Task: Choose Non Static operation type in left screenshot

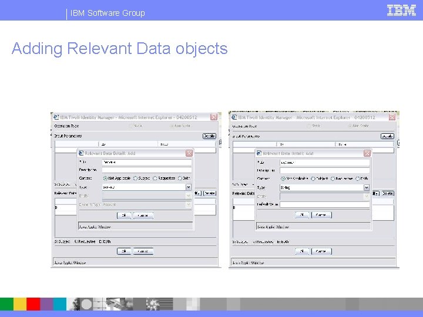Action: click(172, 126)
